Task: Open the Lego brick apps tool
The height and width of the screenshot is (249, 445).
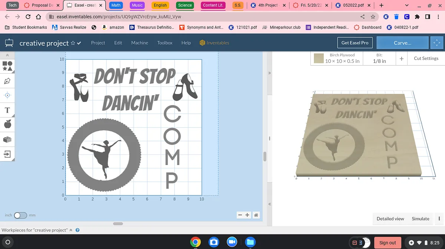Action: 7,139
